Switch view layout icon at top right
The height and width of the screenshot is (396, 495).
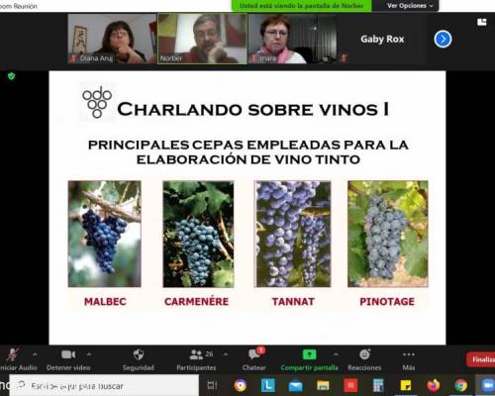point(482,22)
